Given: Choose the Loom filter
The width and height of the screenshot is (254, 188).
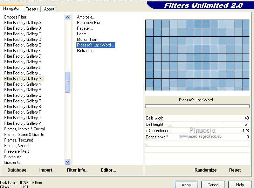Looking at the screenshot, I should coord(83,34).
